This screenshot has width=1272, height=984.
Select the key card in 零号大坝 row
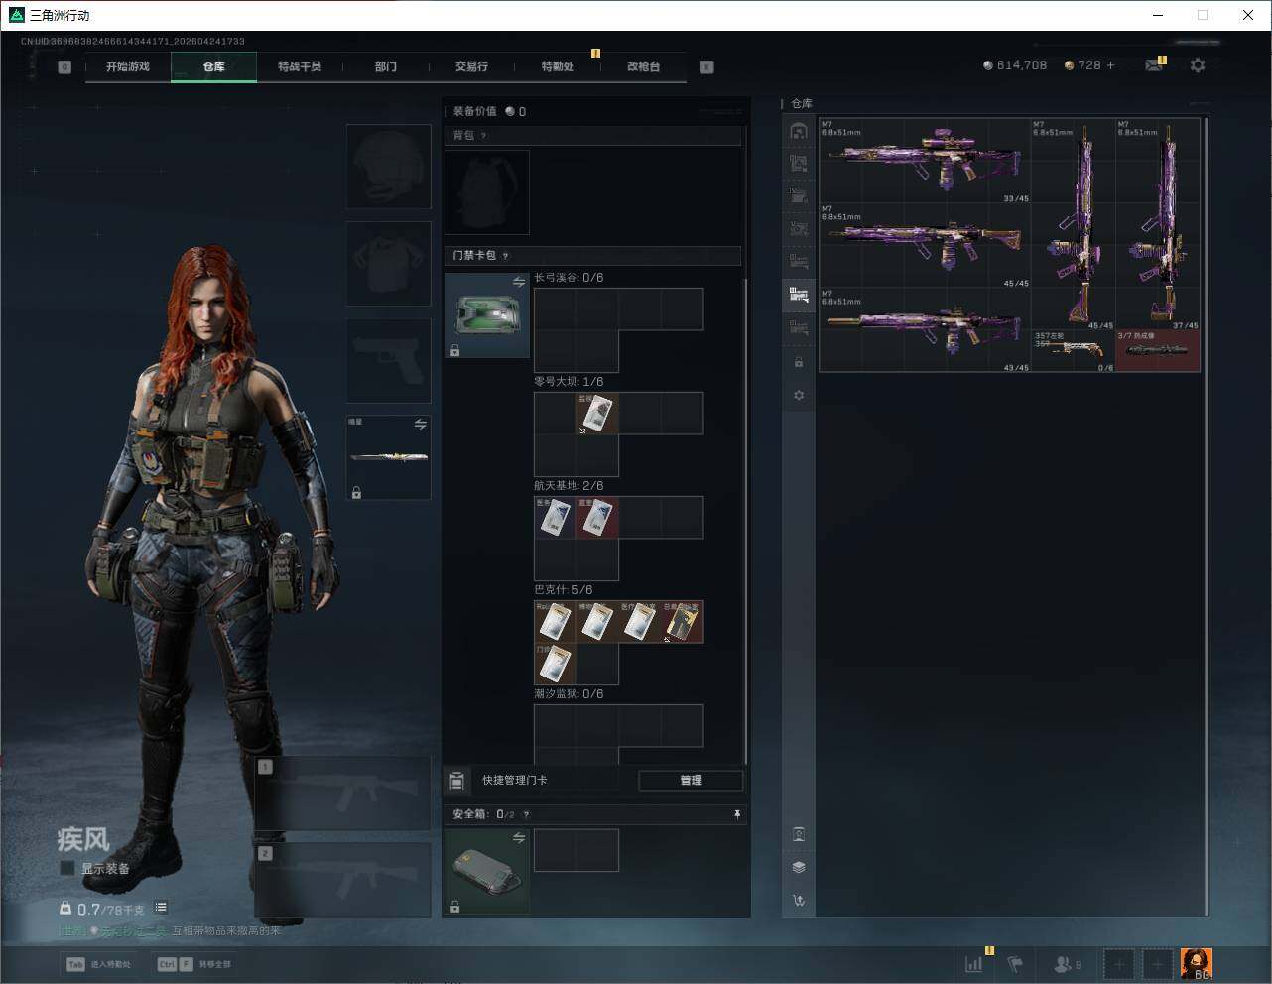coord(597,414)
